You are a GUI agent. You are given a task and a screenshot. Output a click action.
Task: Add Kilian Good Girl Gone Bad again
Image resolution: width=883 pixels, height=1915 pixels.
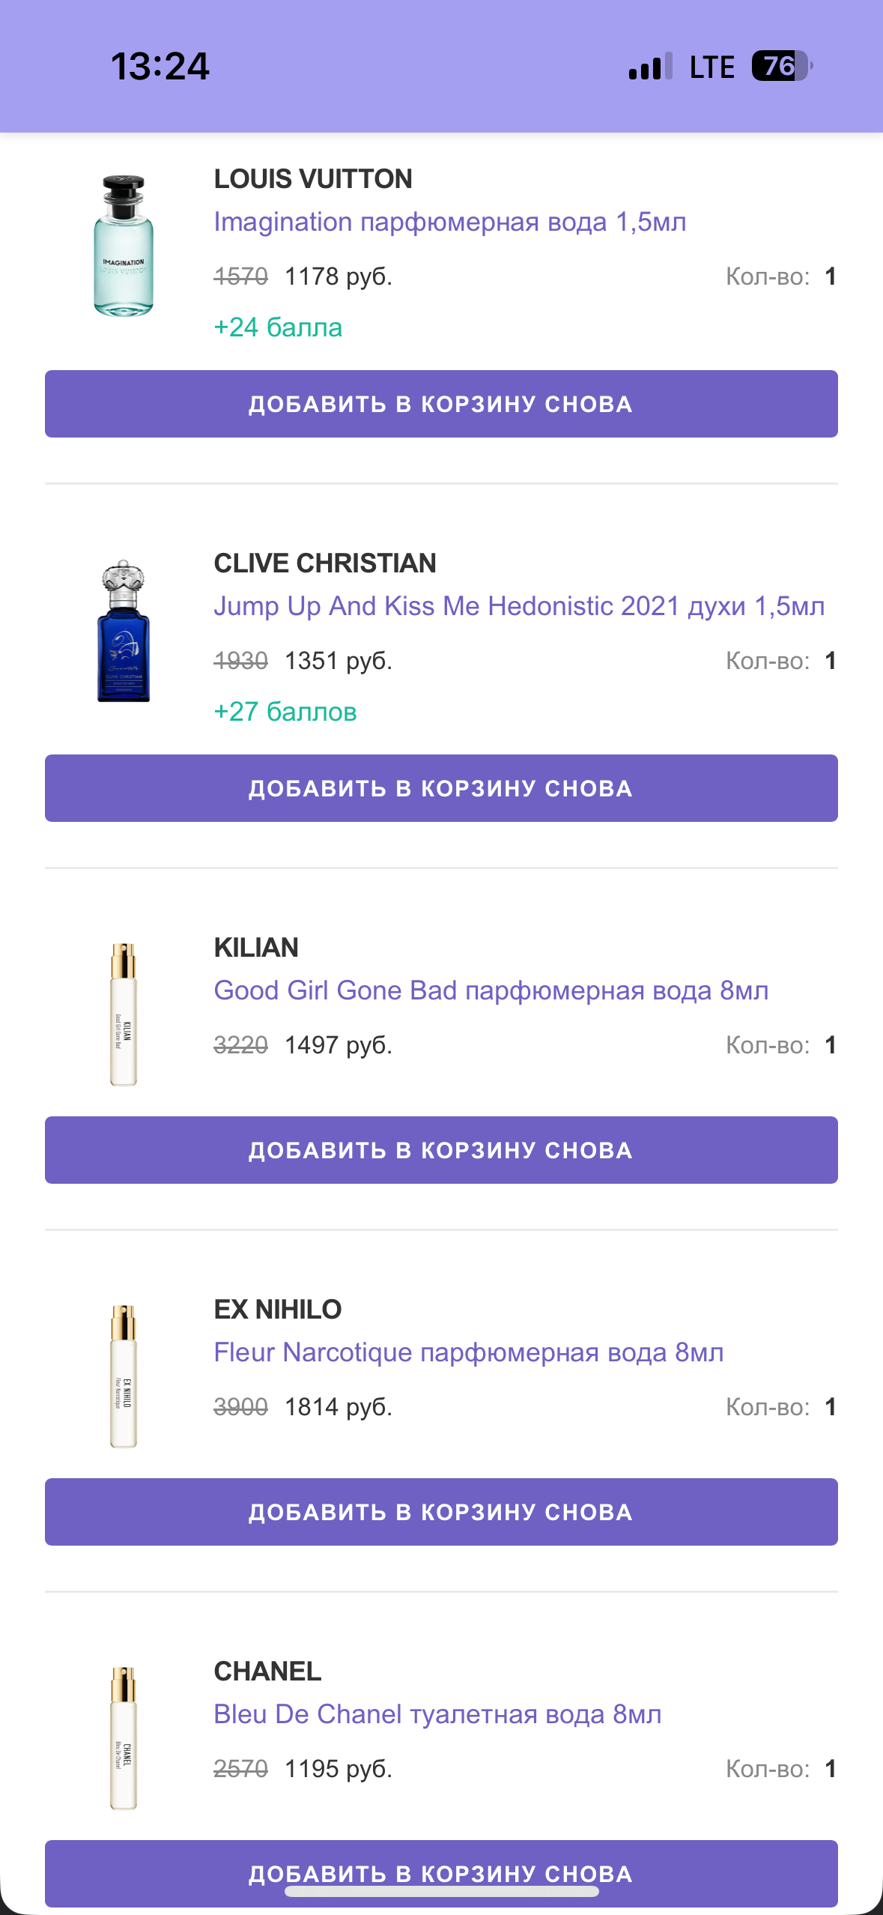pos(441,1150)
